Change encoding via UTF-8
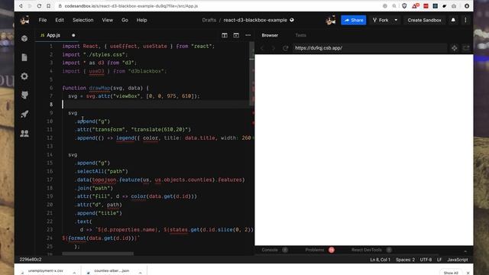The image size is (489, 275). (x=426, y=260)
